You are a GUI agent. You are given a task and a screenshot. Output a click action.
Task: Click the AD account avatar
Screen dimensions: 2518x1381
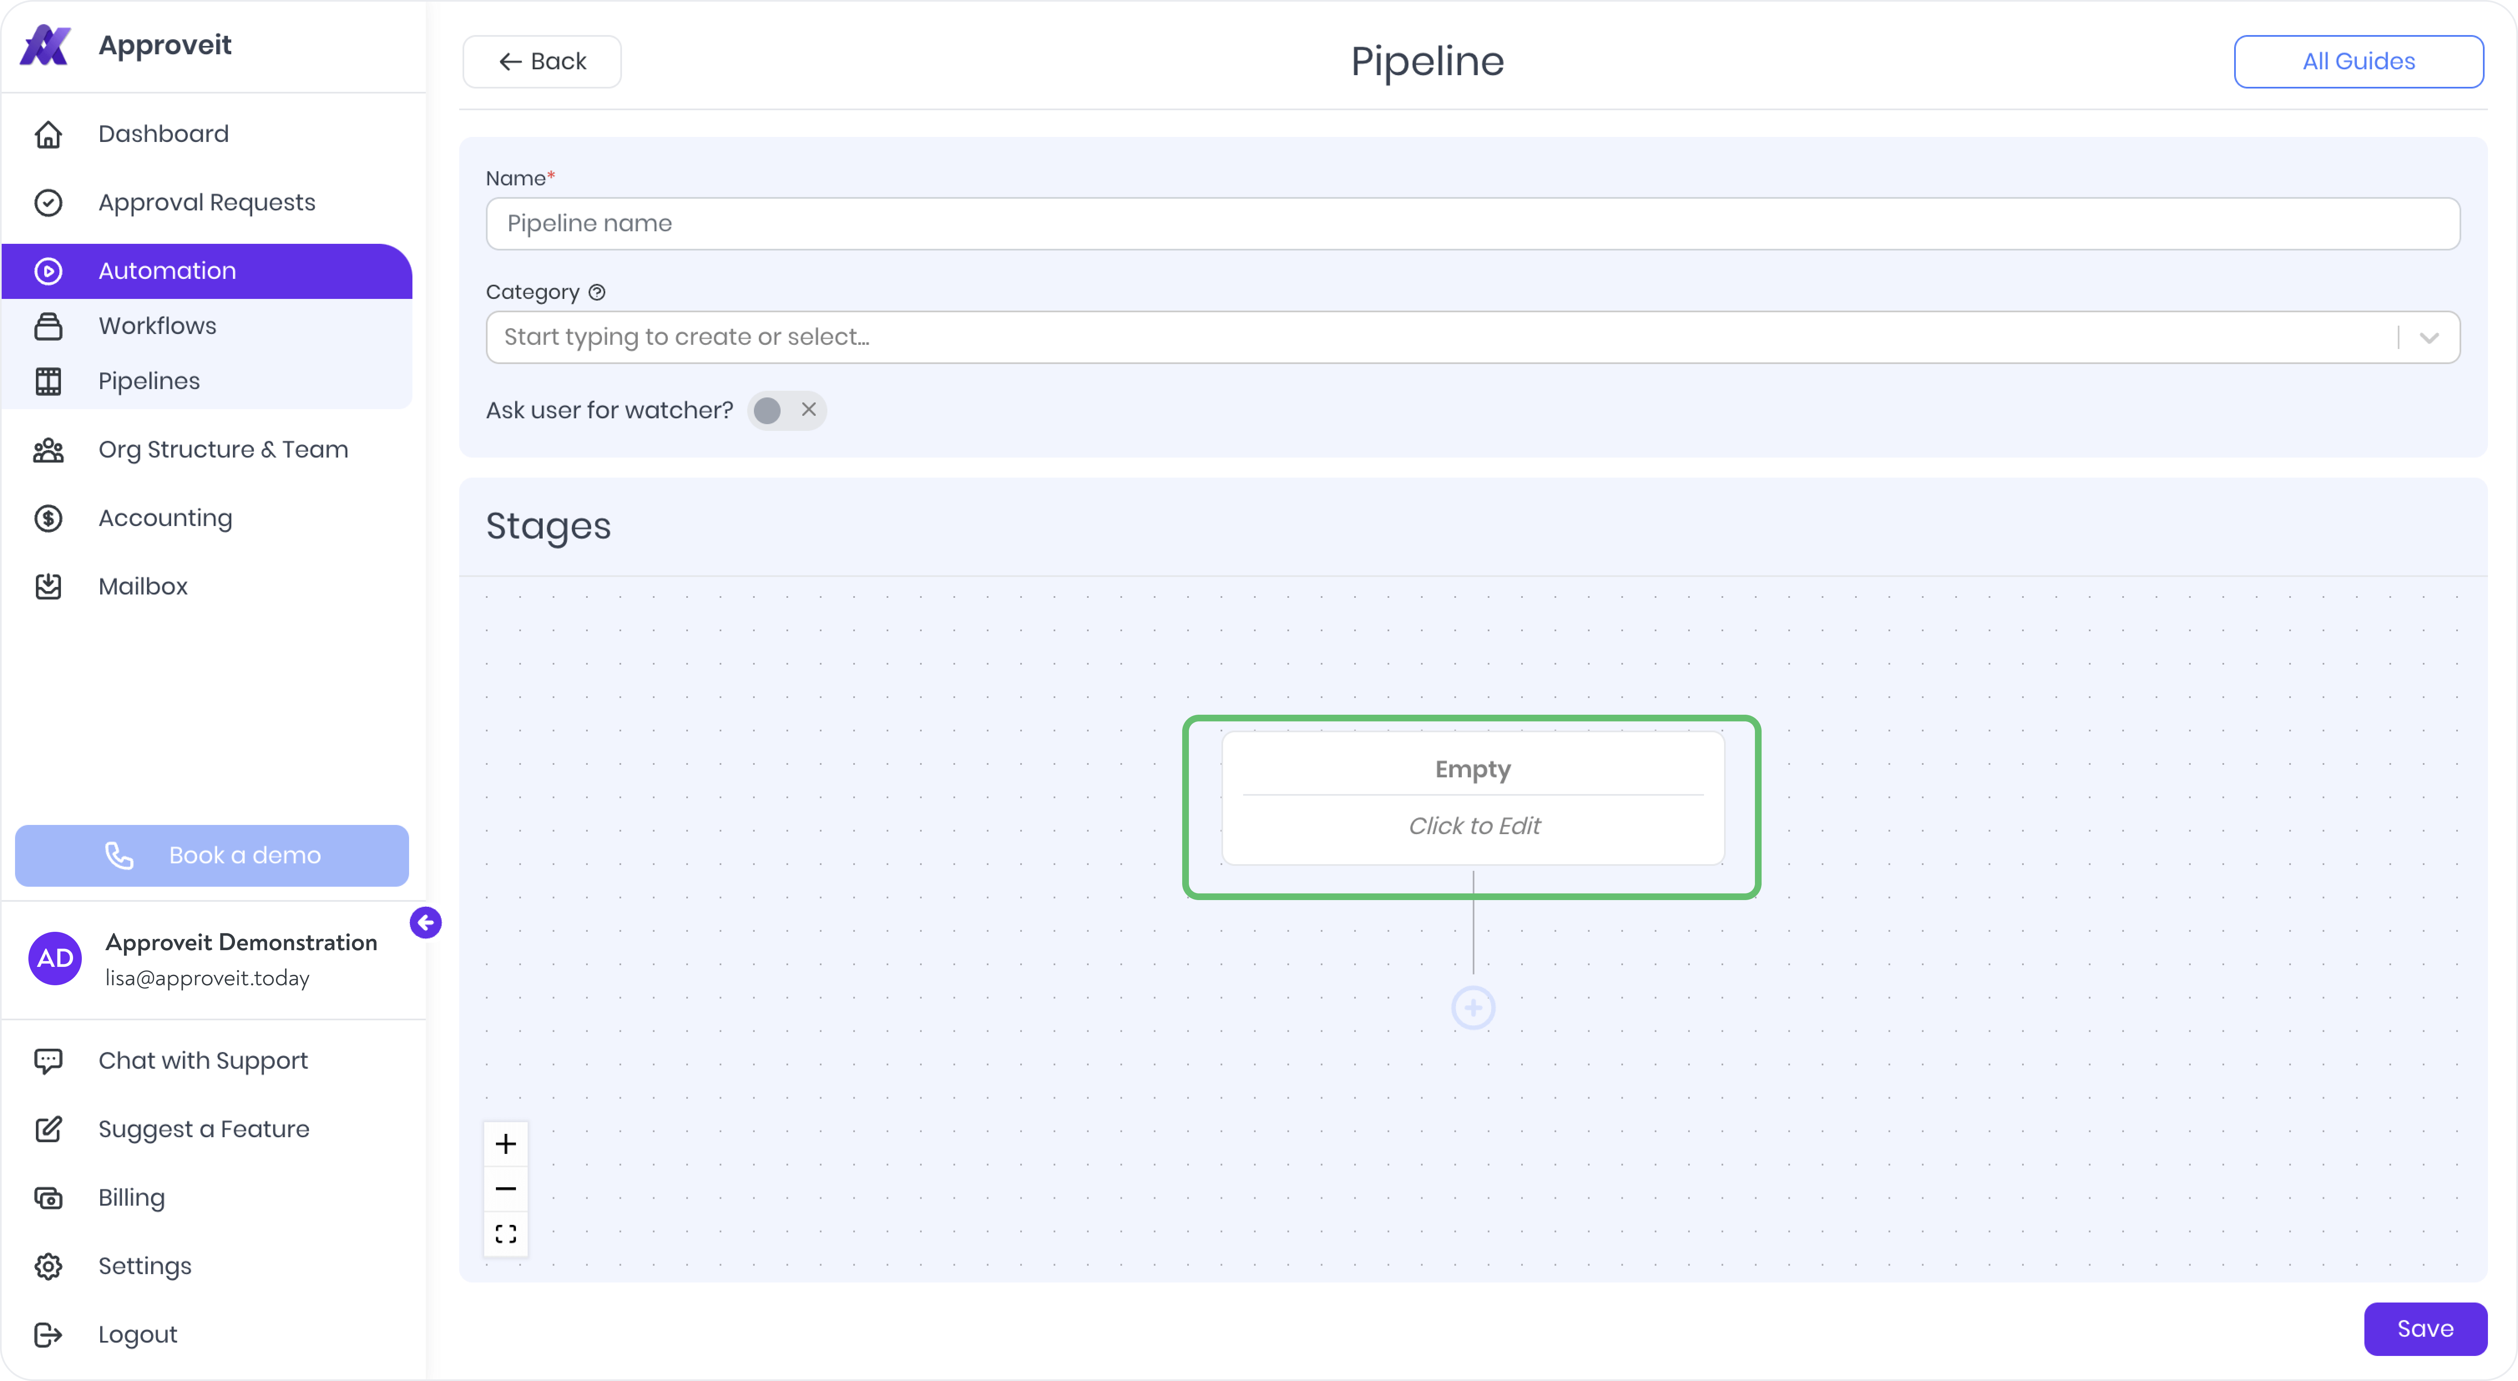click(55, 958)
